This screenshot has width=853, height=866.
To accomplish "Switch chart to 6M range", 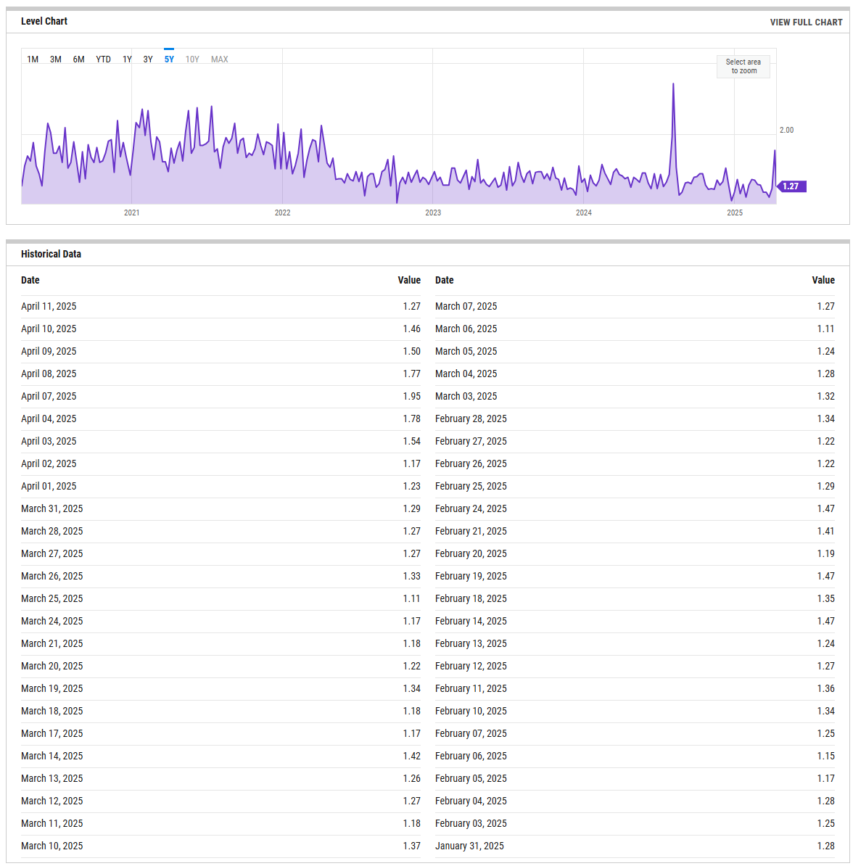I will (x=78, y=59).
